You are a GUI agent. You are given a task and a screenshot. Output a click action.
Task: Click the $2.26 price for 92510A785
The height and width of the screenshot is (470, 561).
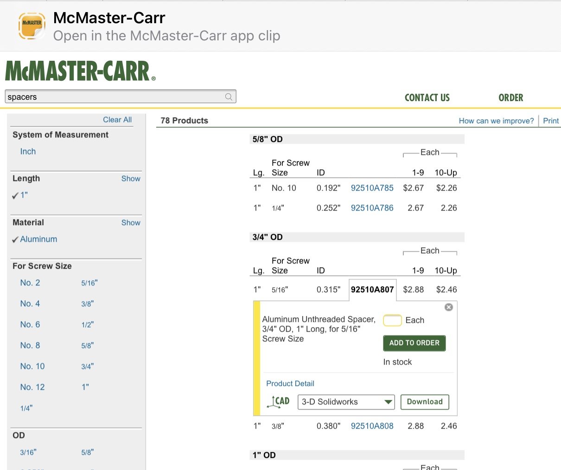[x=446, y=188]
